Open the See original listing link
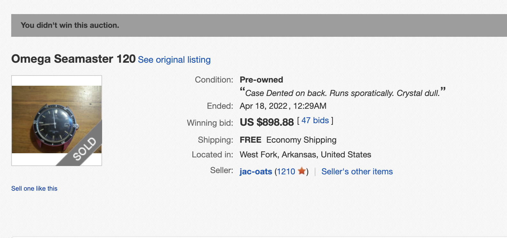 coord(174,60)
